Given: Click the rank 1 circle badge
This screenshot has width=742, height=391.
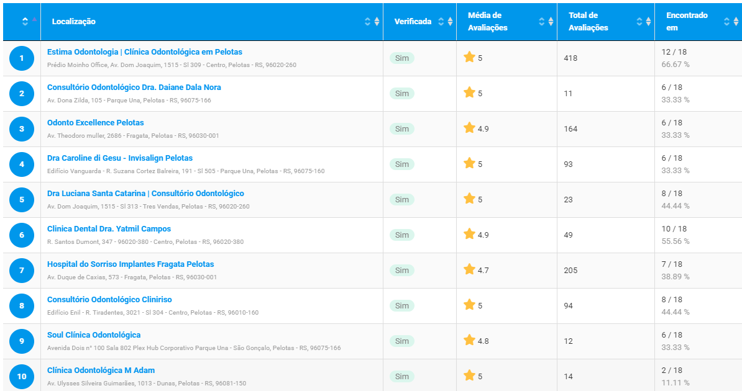Looking at the screenshot, I should pos(22,58).
